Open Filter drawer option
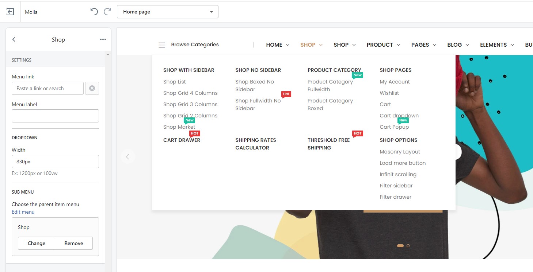This screenshot has height=272, width=533. (395, 197)
